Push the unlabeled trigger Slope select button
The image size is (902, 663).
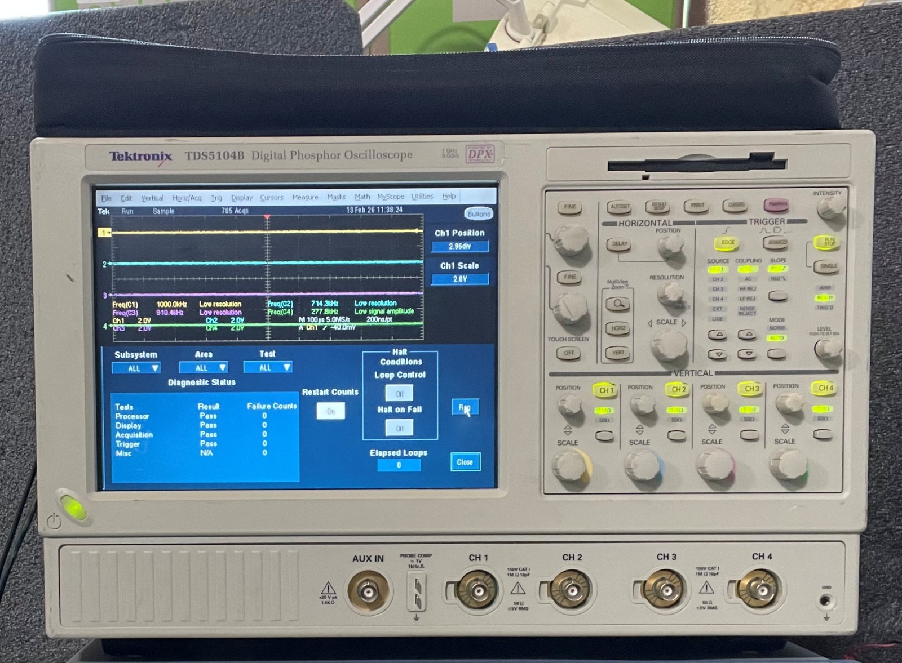778,295
